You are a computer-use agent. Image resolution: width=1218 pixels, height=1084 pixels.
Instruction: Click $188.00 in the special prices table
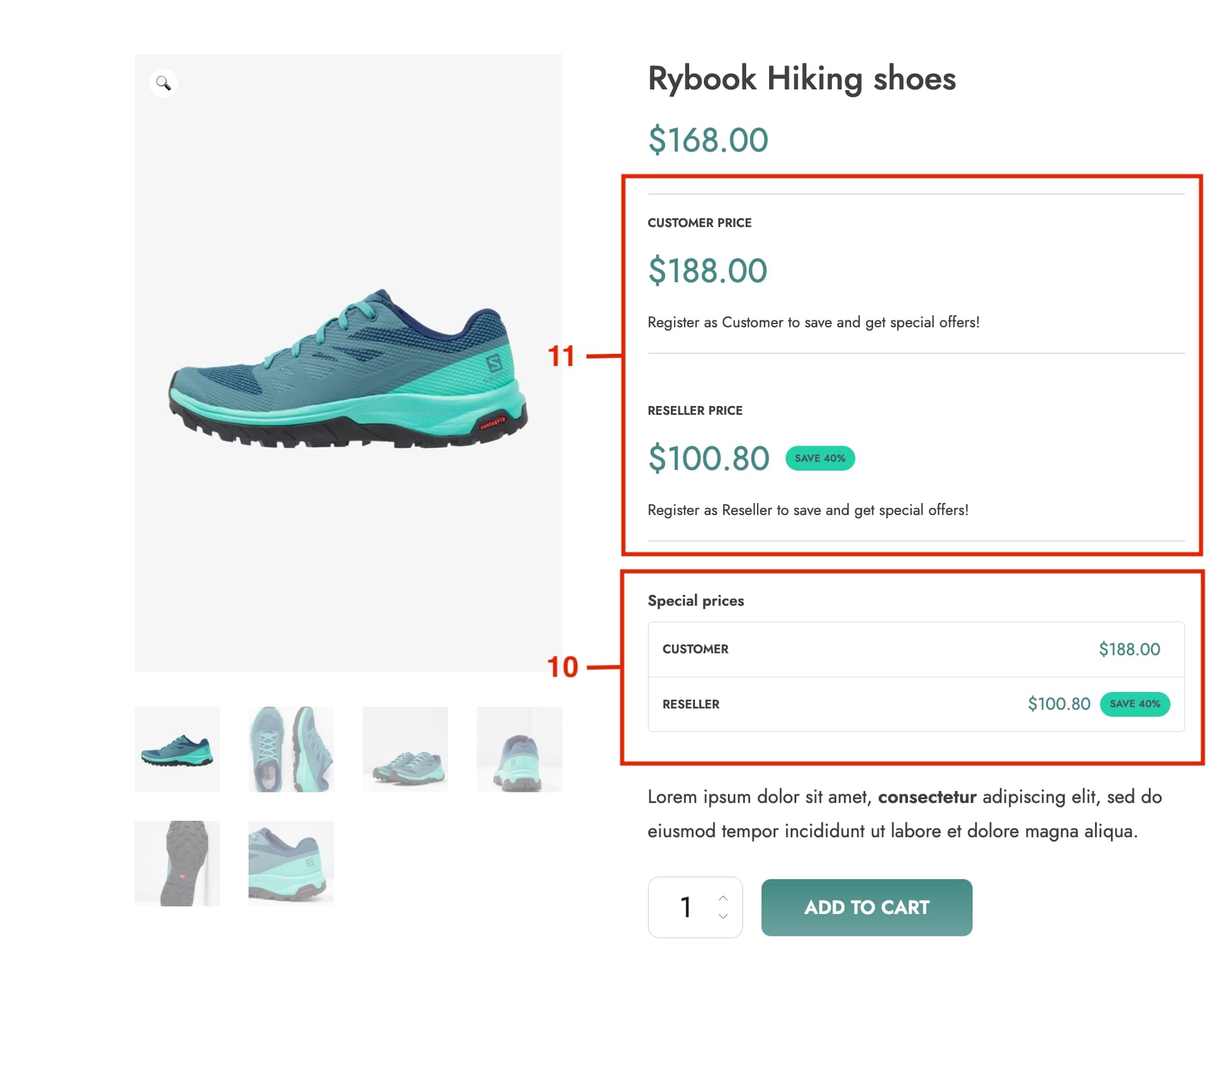pyautogui.click(x=1129, y=650)
